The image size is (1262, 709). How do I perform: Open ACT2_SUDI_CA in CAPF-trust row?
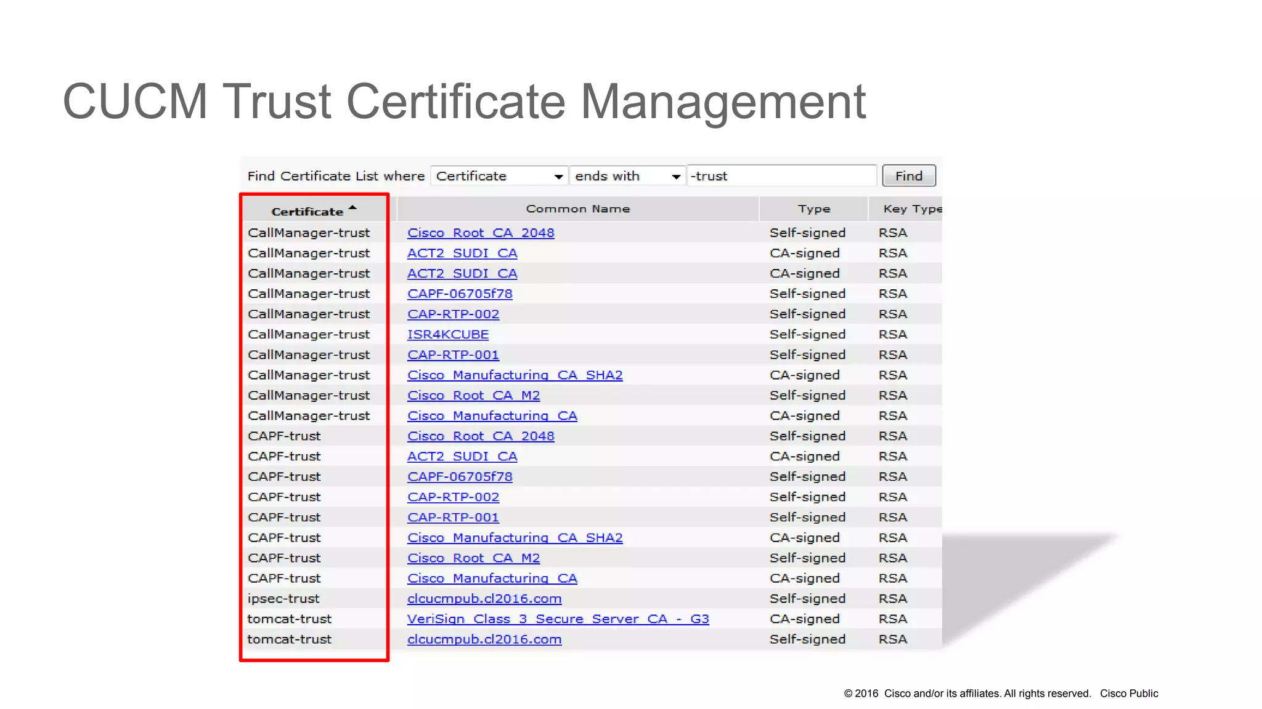coord(462,456)
